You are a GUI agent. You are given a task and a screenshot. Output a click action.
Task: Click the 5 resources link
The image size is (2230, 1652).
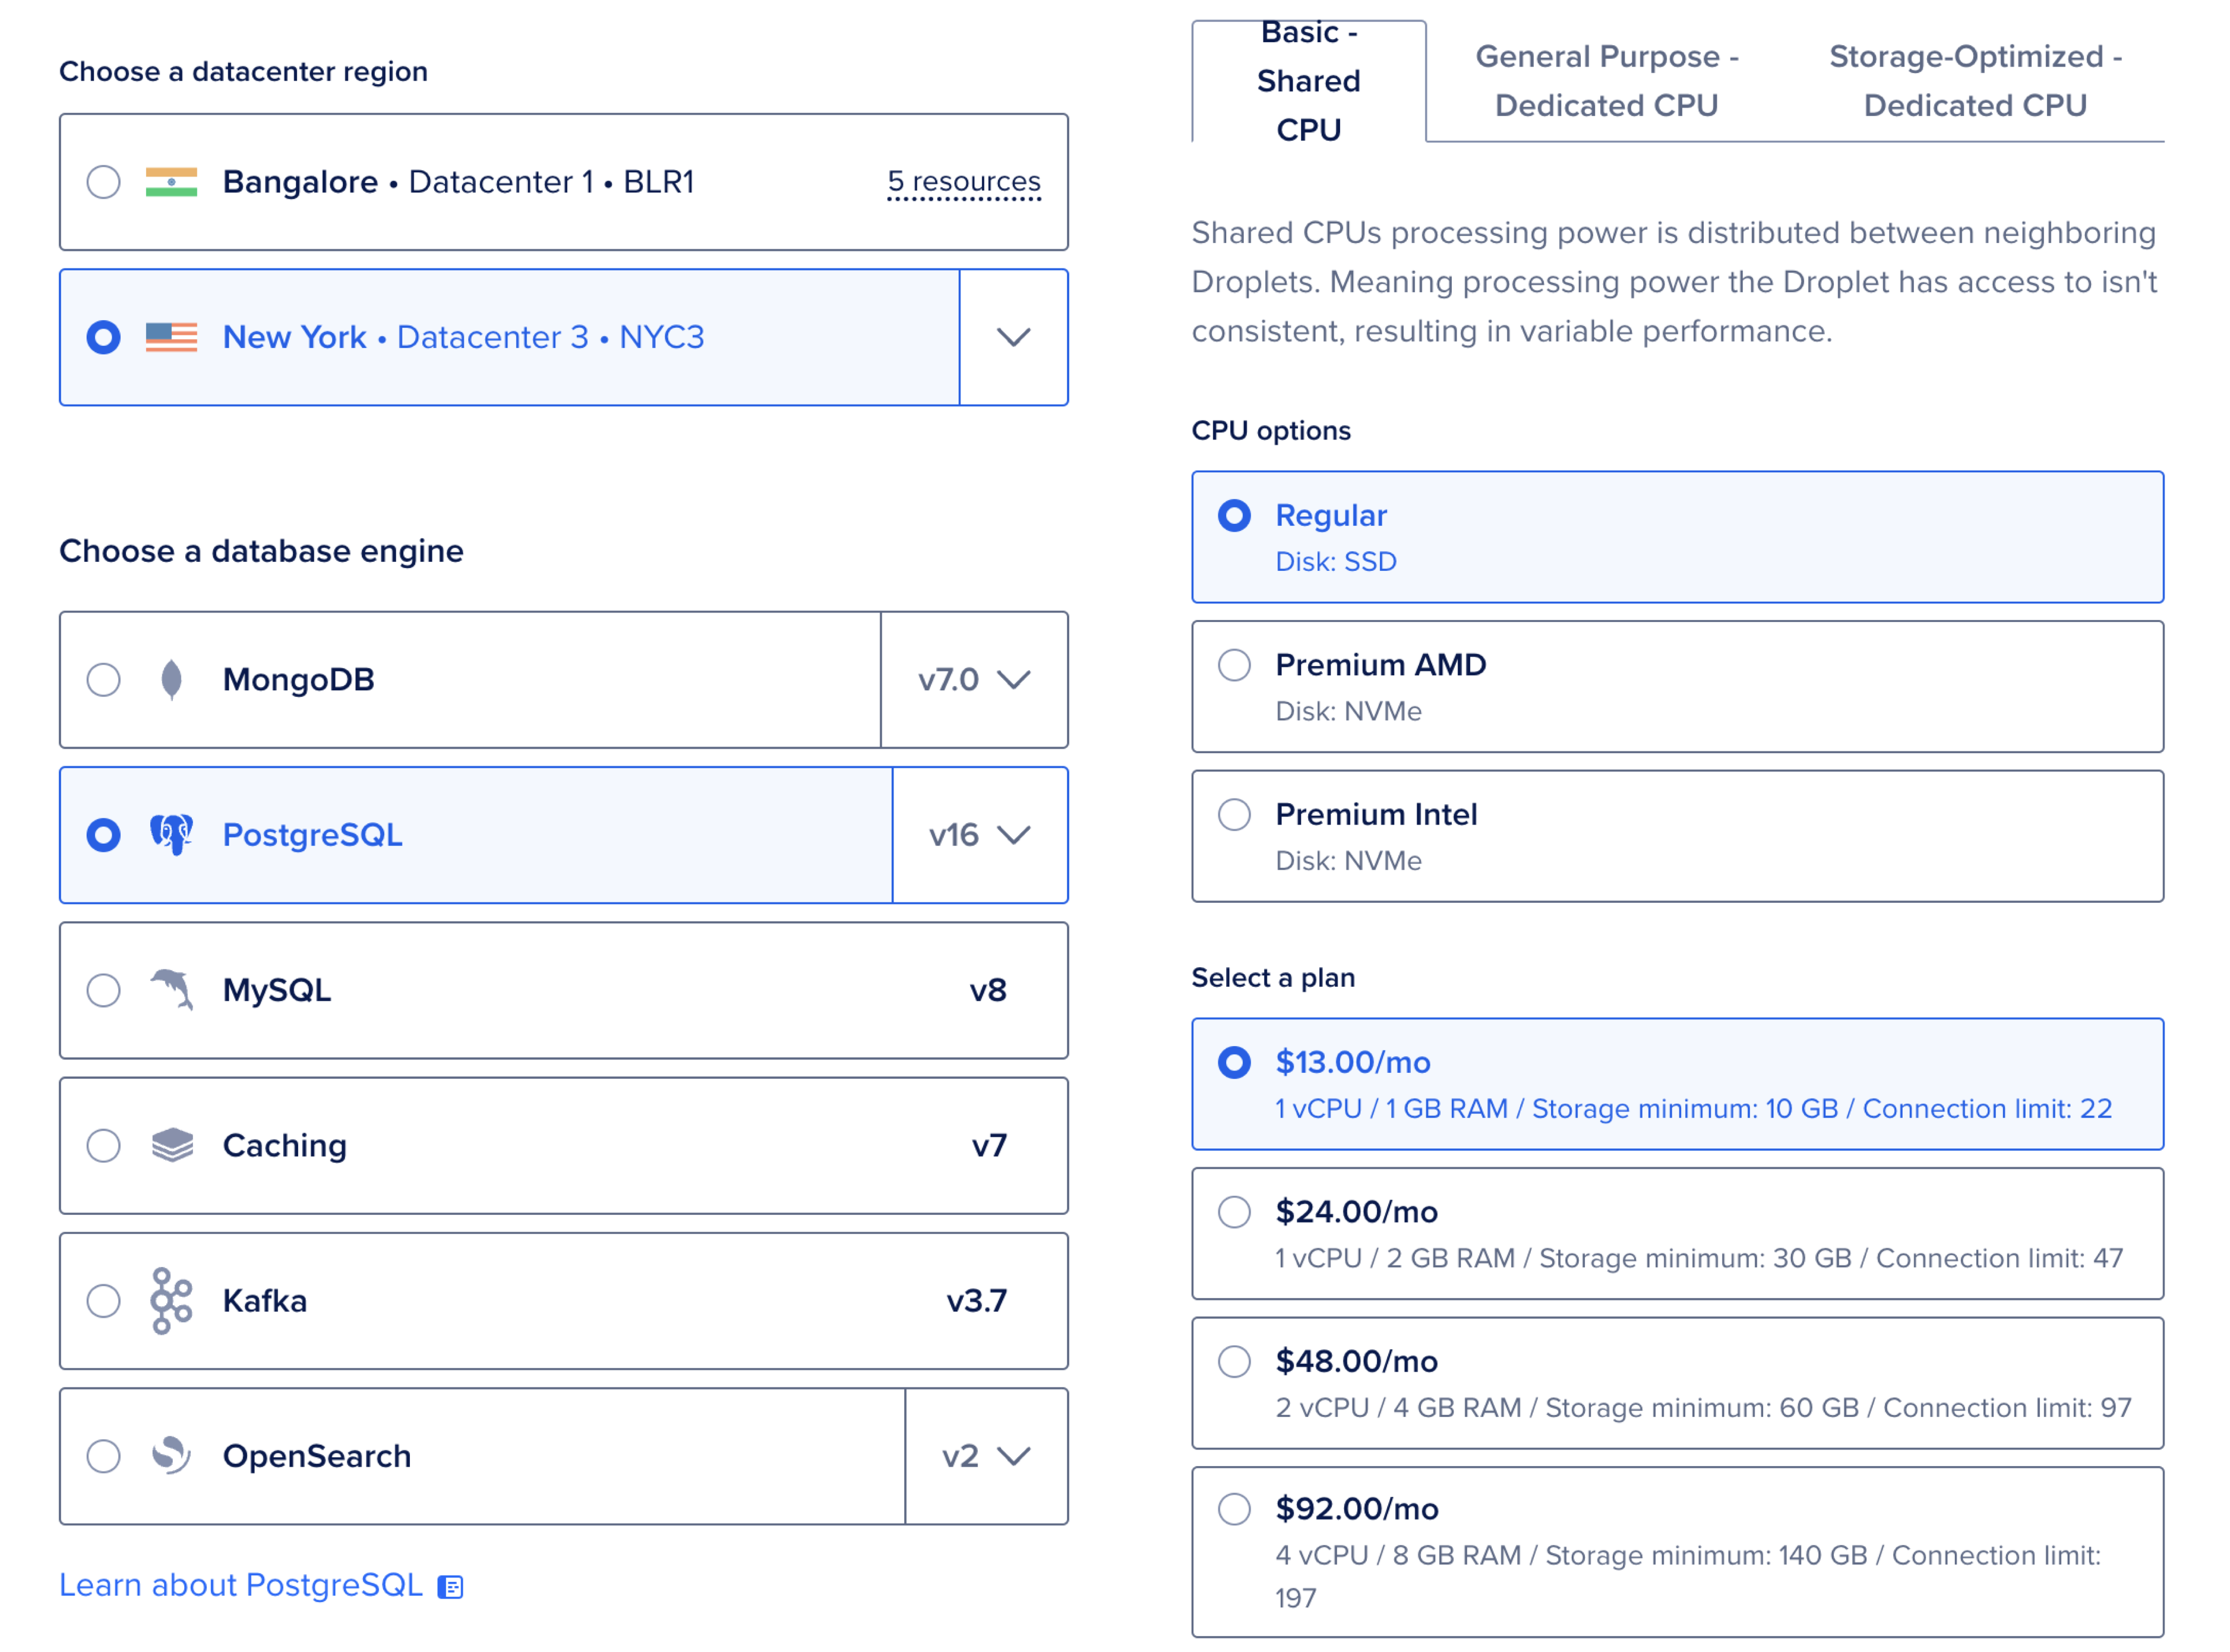point(963,182)
